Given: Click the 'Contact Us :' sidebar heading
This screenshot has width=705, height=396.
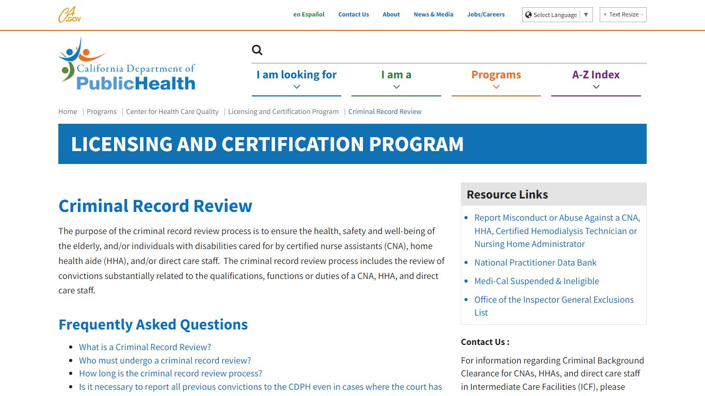Looking at the screenshot, I should pyautogui.click(x=485, y=342).
